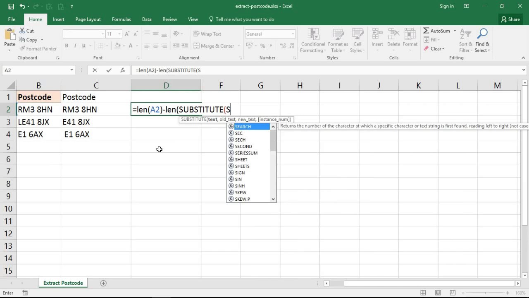529x298 pixels.
Task: Undo the last action
Action: click(x=22, y=6)
